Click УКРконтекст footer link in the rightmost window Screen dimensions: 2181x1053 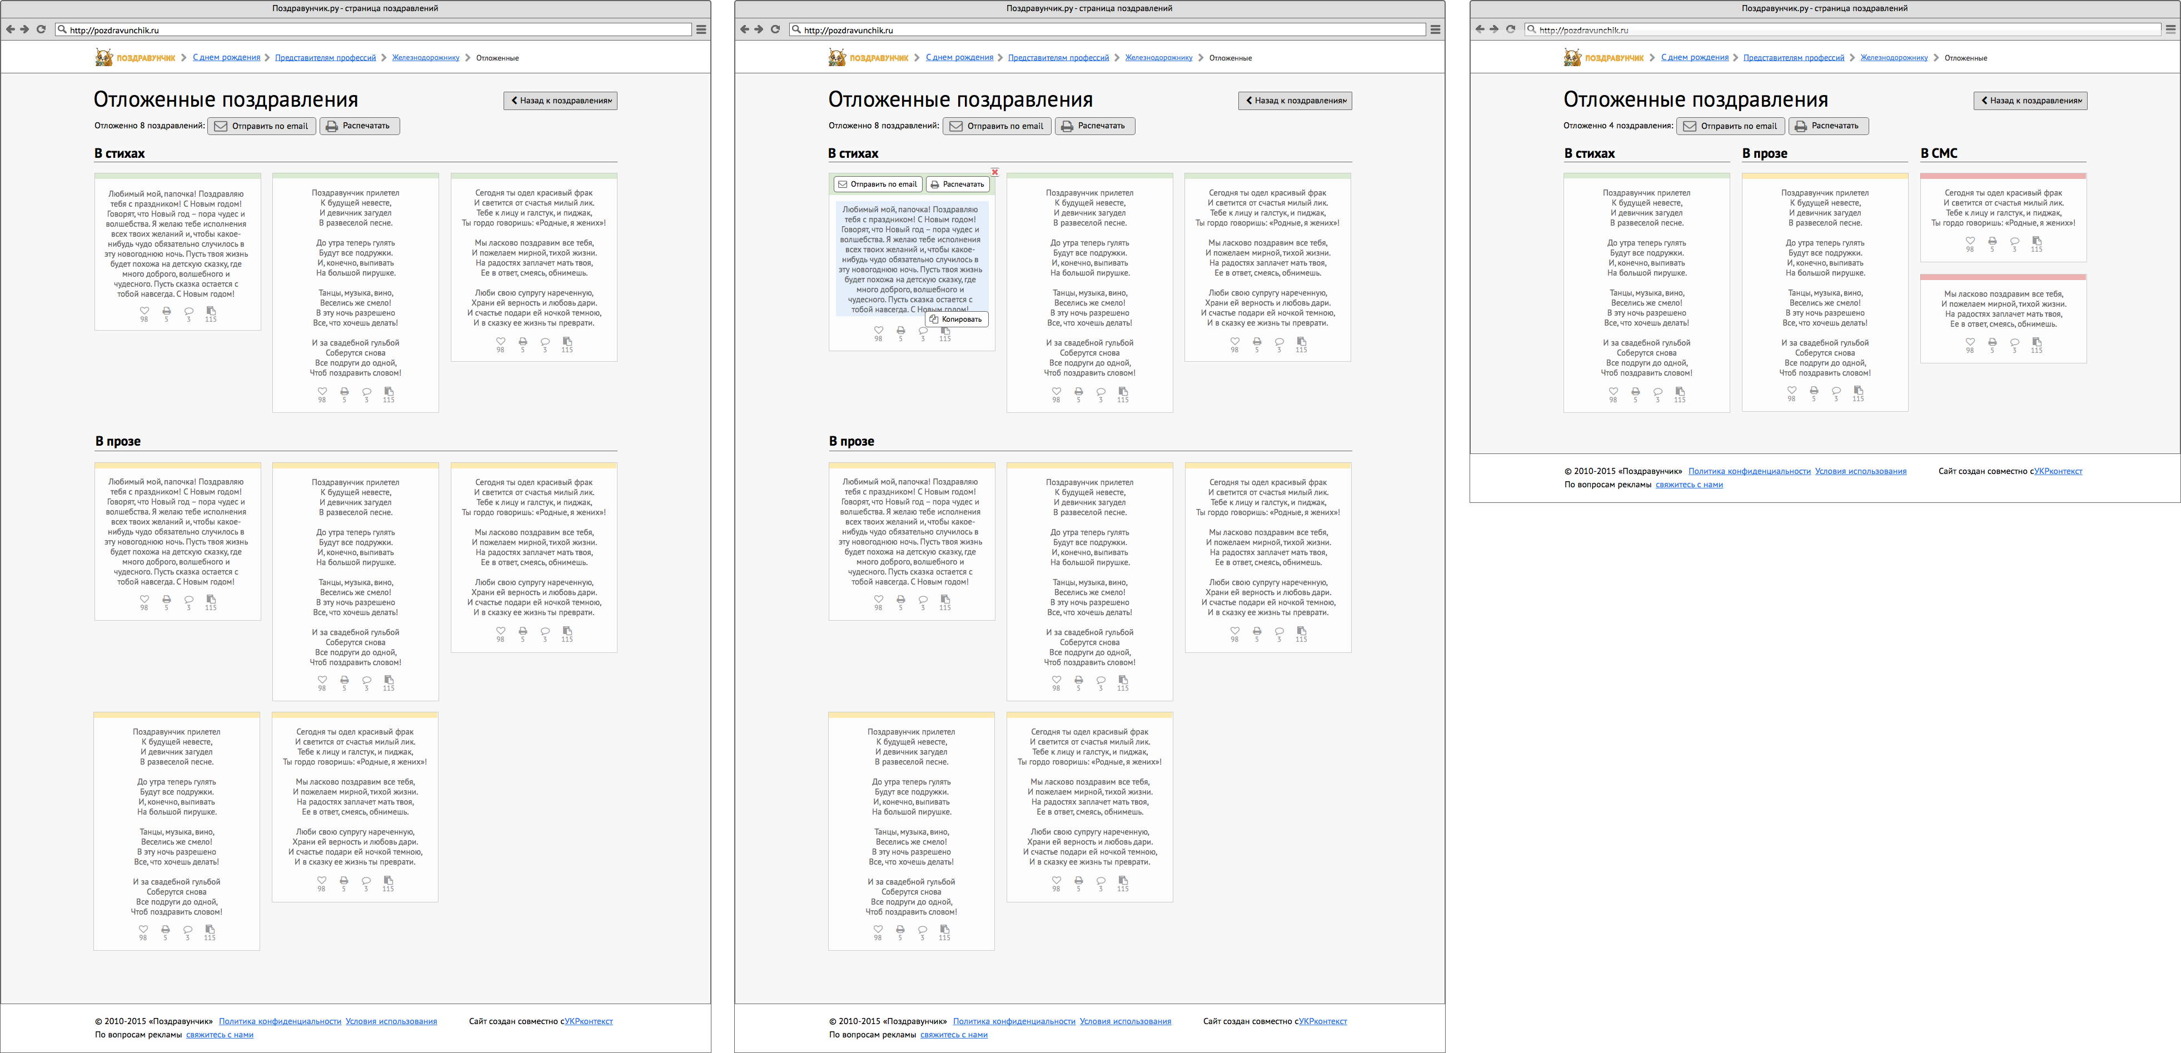click(2058, 471)
